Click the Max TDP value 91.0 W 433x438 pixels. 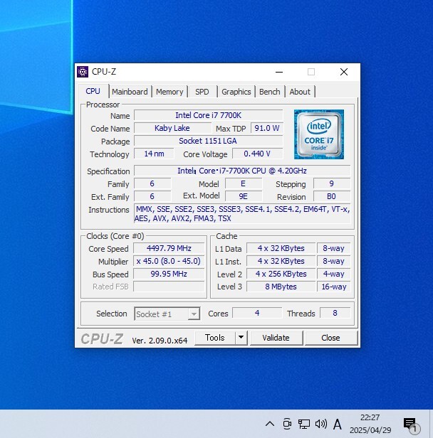267,128
